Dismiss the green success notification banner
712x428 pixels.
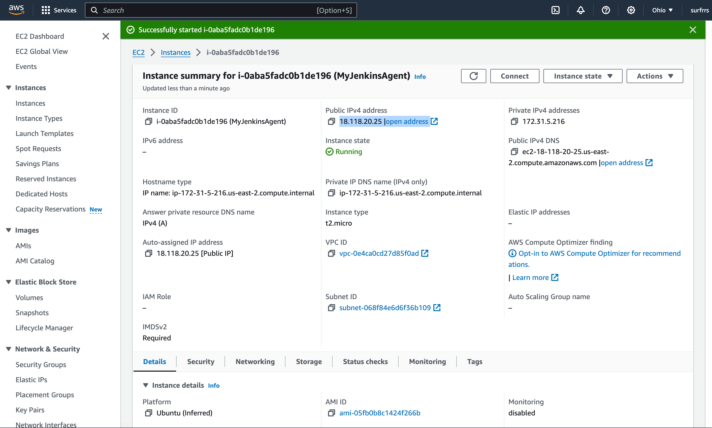click(x=692, y=30)
